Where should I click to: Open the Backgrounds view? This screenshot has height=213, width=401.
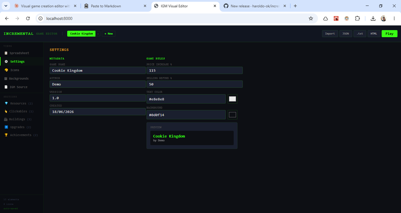(22, 78)
